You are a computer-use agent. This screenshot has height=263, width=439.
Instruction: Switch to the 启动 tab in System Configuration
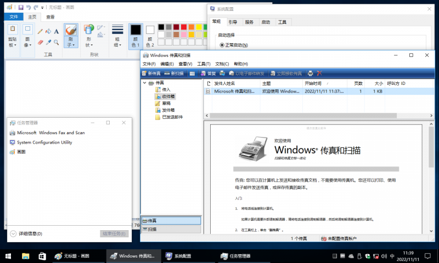(x=266, y=22)
